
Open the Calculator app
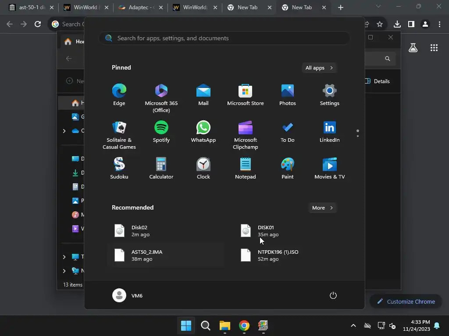pos(161,168)
